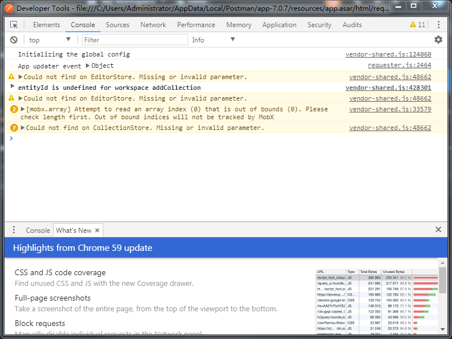Viewport: 452px width, 339px height.
Task: Open link vendor-shared.js:124060
Action: [388, 54]
